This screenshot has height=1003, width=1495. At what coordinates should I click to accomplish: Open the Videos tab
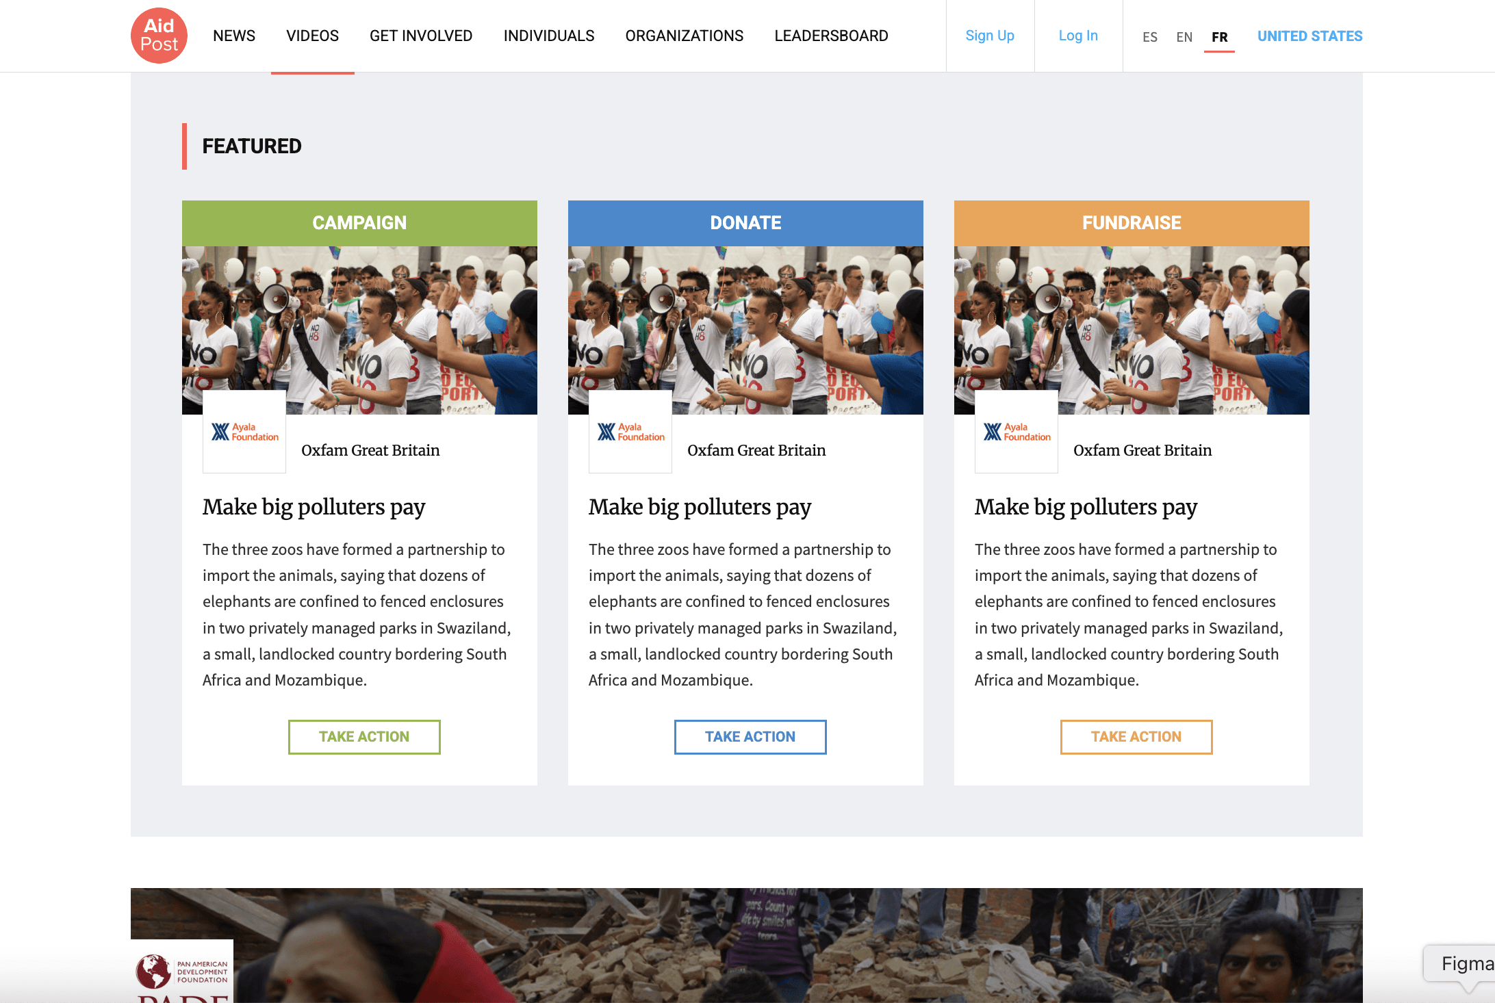[312, 36]
